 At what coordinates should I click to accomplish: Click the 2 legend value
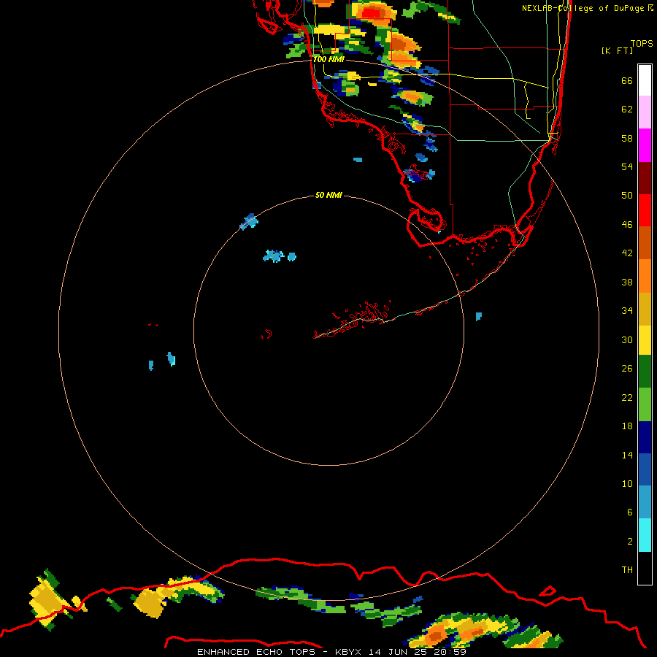pyautogui.click(x=630, y=542)
